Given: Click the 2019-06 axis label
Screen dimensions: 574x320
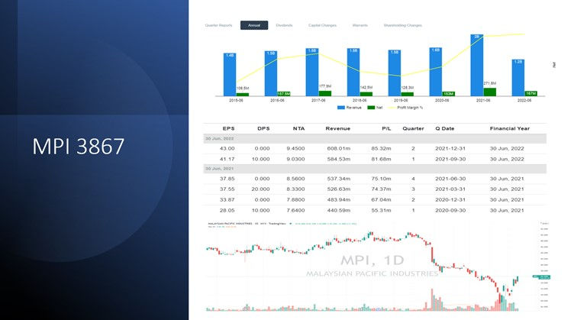Looking at the screenshot, I should click(x=401, y=100).
